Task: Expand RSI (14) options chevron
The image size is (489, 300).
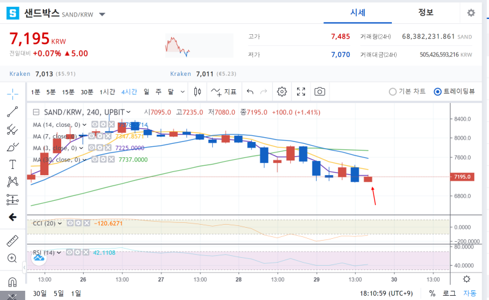Action: [59, 252]
